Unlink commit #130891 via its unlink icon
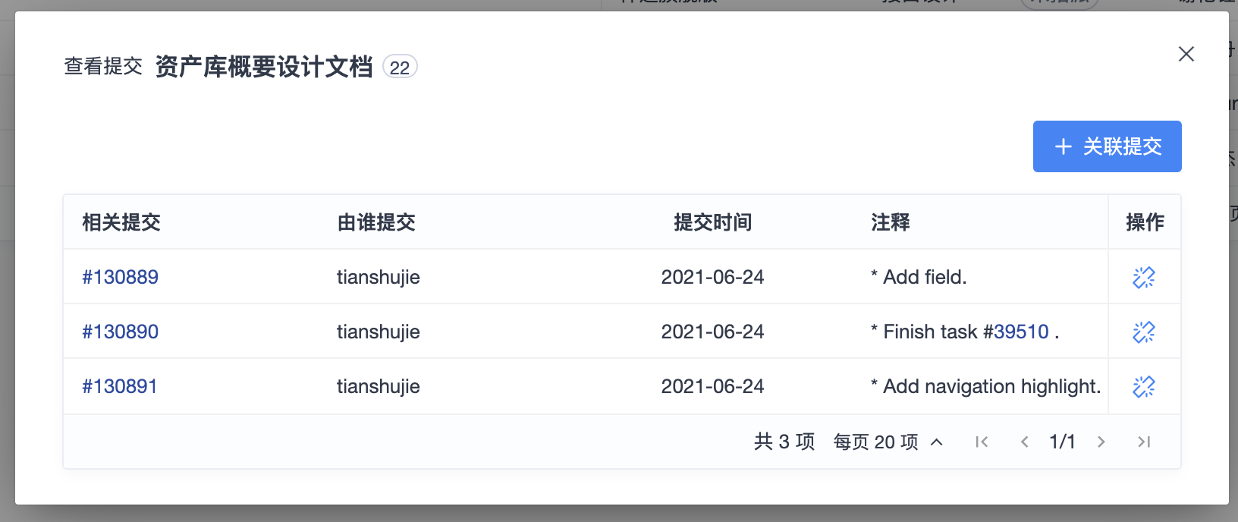 pos(1144,387)
